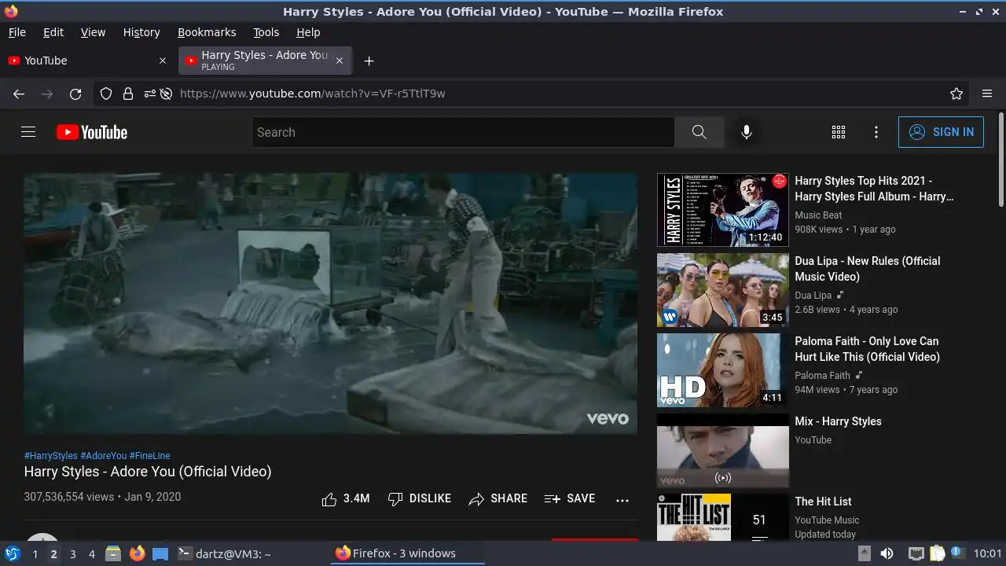Open YouTube settings three-dot menu
Viewport: 1006px width, 566px height.
[876, 132]
